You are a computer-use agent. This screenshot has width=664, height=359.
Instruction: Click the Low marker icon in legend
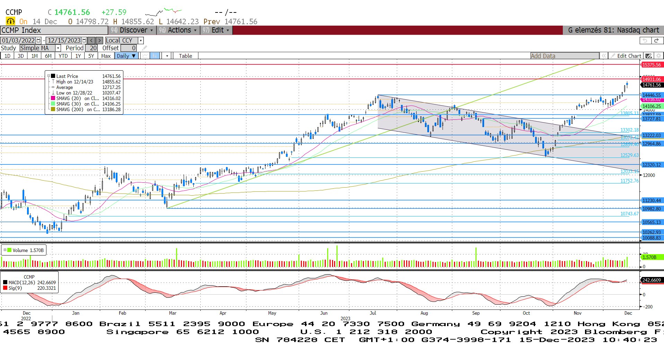[53, 93]
